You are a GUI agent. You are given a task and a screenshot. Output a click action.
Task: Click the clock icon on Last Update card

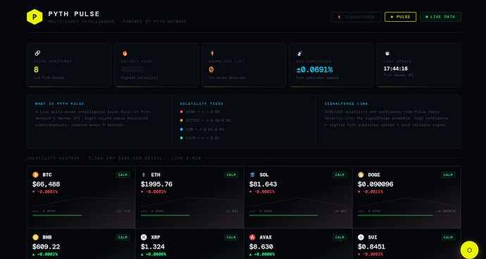(x=387, y=53)
